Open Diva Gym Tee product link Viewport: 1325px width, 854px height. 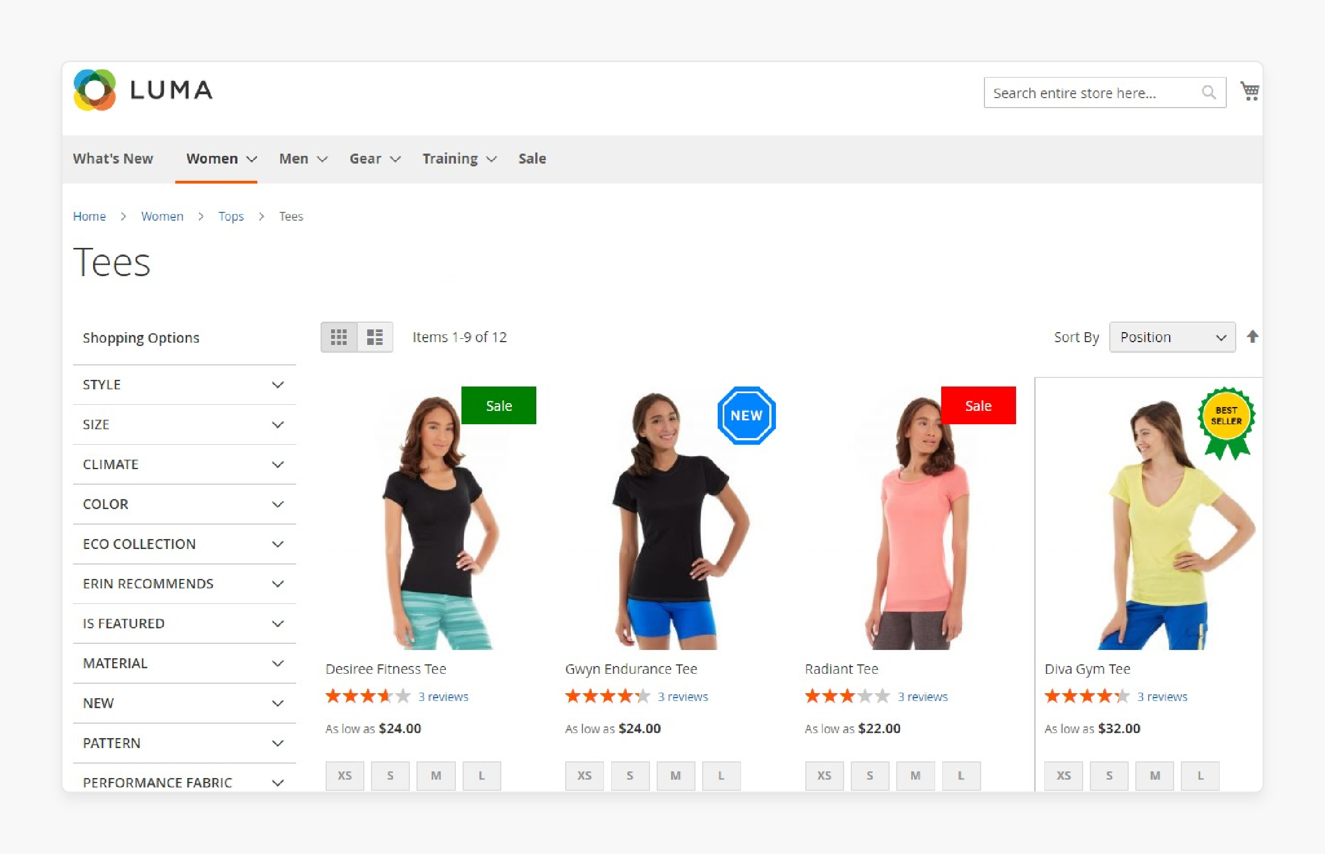tap(1087, 669)
